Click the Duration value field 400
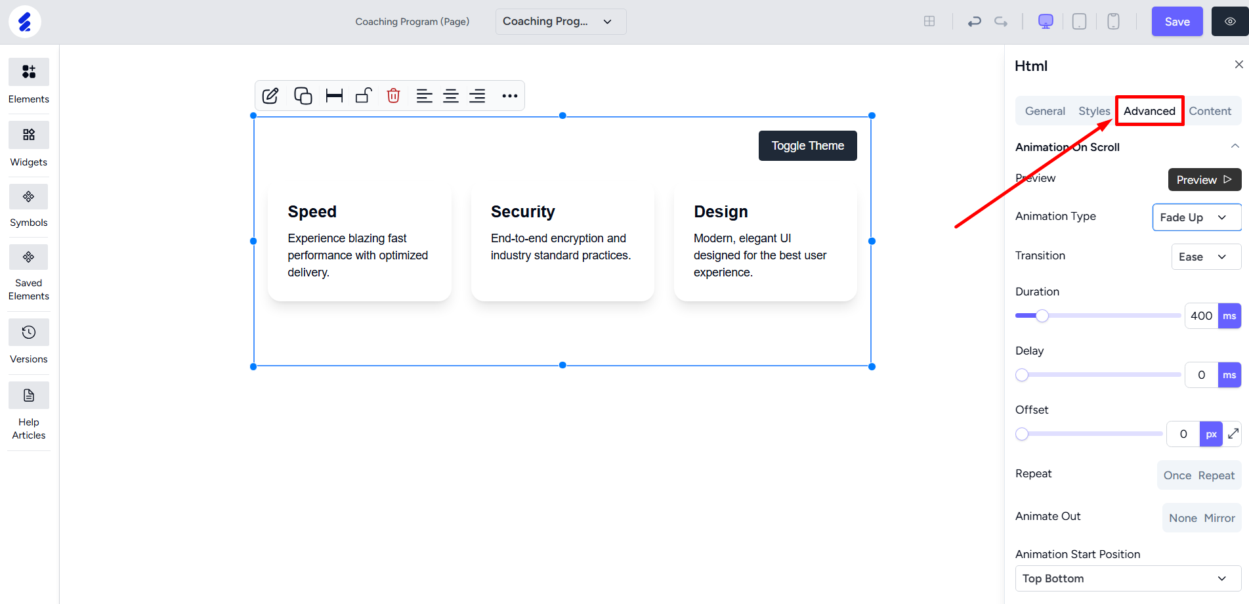The width and height of the screenshot is (1249, 604). (x=1201, y=316)
